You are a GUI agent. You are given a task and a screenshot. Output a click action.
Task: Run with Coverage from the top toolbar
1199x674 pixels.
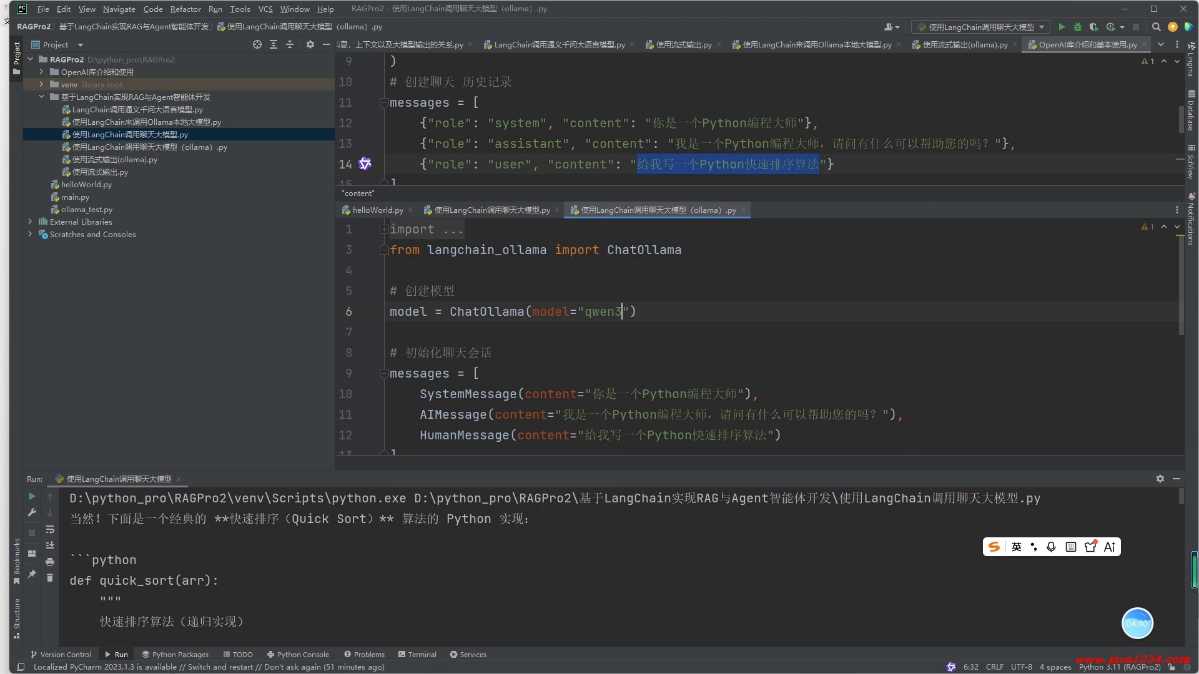coord(1093,27)
